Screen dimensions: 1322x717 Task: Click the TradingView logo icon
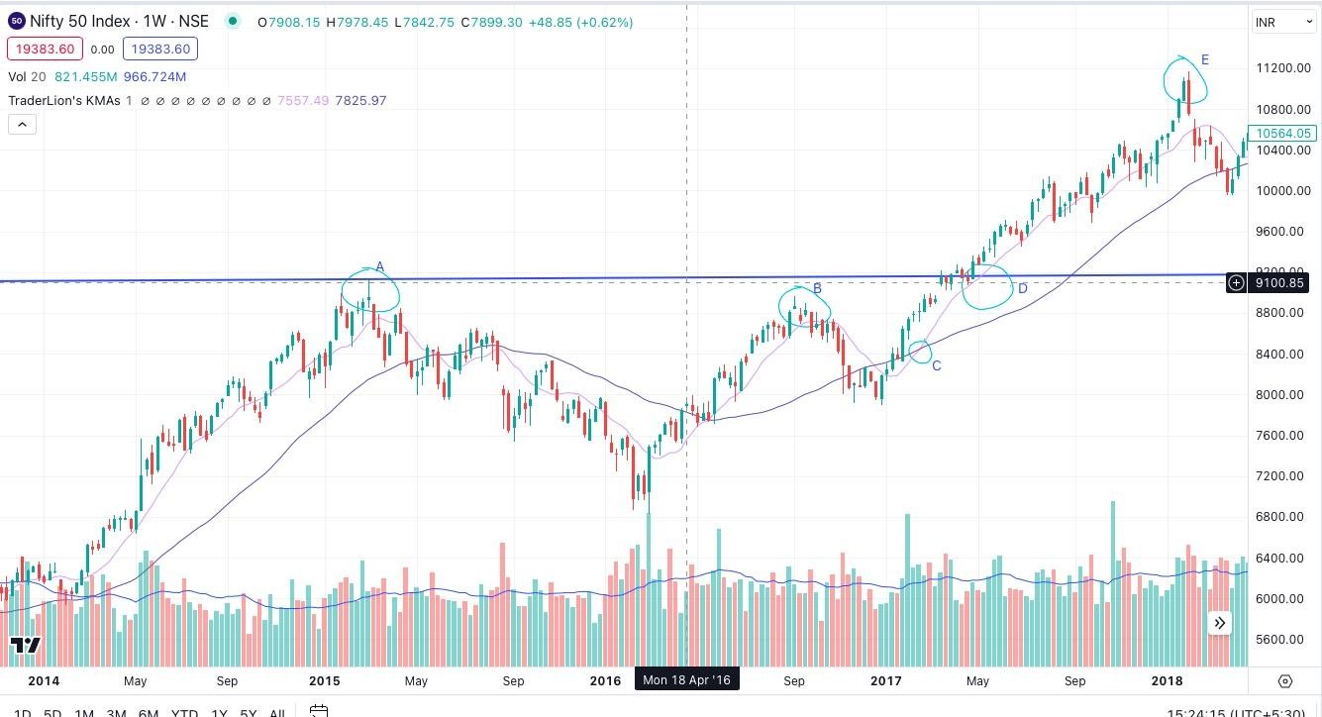click(x=25, y=646)
